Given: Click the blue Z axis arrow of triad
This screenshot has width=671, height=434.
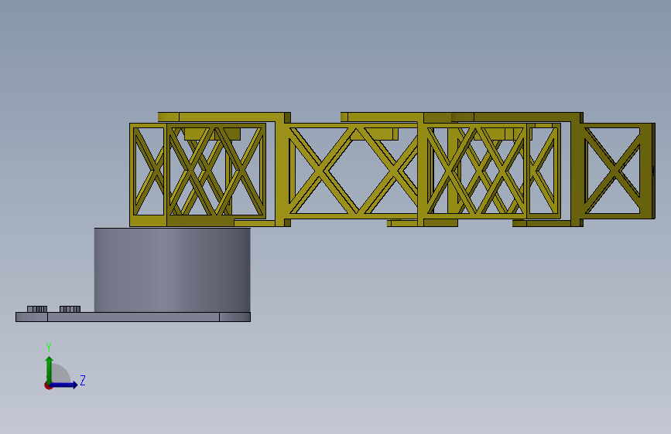Looking at the screenshot, I should point(64,385).
